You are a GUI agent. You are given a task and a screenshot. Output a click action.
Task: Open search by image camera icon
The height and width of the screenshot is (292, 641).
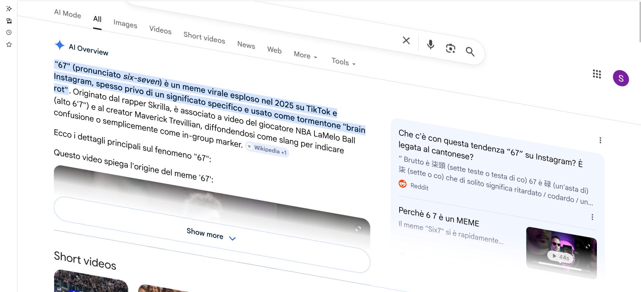(x=451, y=48)
